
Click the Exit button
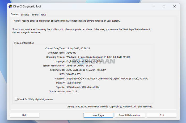162,115
